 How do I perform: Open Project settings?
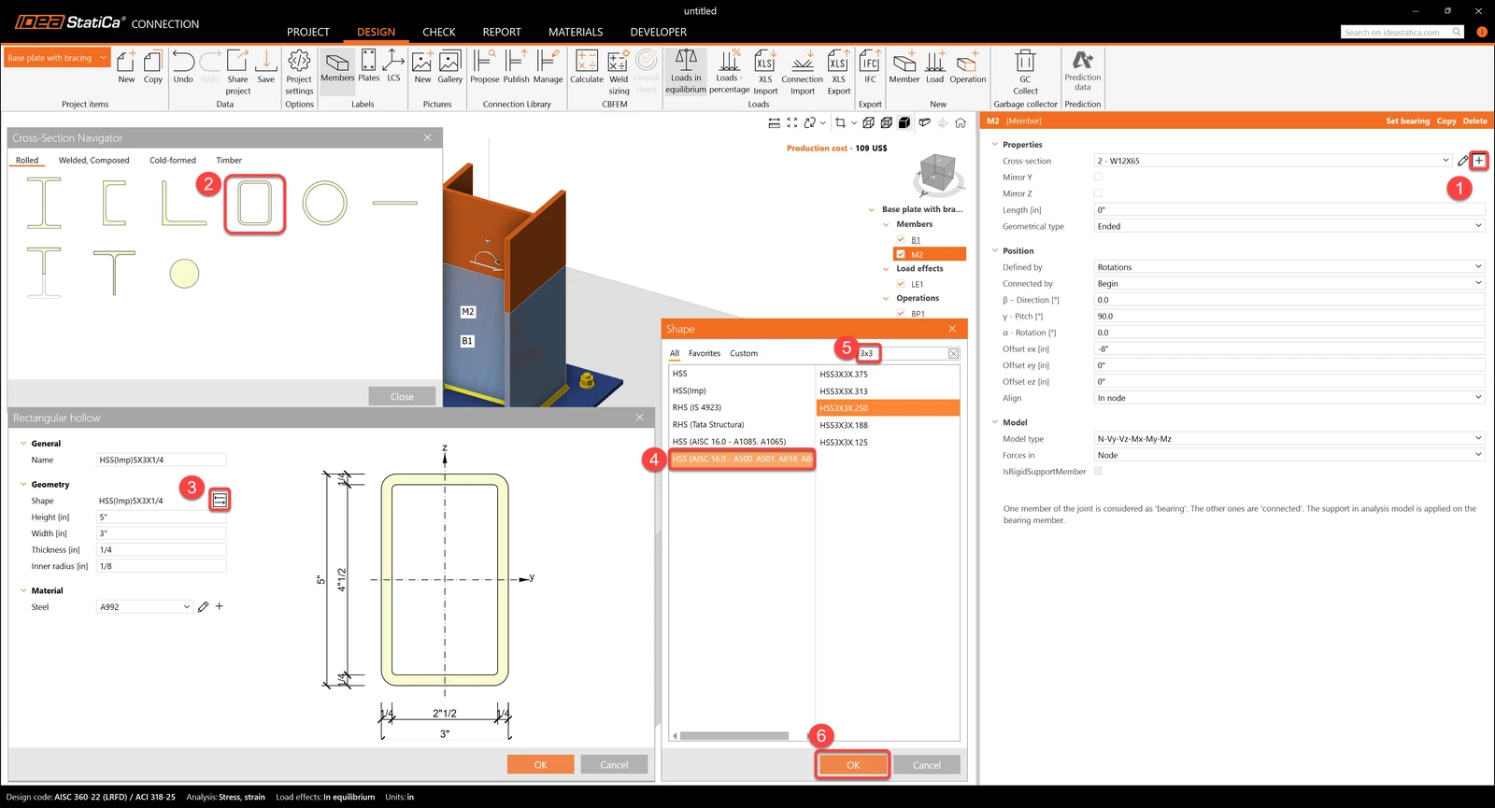[x=299, y=72]
